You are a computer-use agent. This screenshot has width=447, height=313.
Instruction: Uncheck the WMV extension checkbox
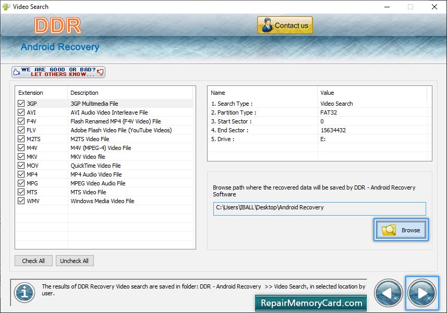click(21, 201)
